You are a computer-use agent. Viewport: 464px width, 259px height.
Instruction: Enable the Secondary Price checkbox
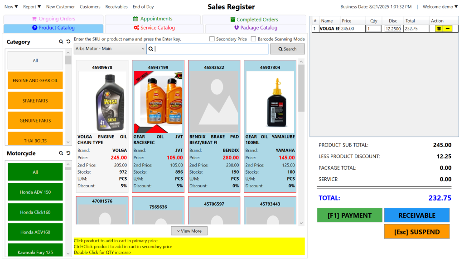[x=212, y=39]
